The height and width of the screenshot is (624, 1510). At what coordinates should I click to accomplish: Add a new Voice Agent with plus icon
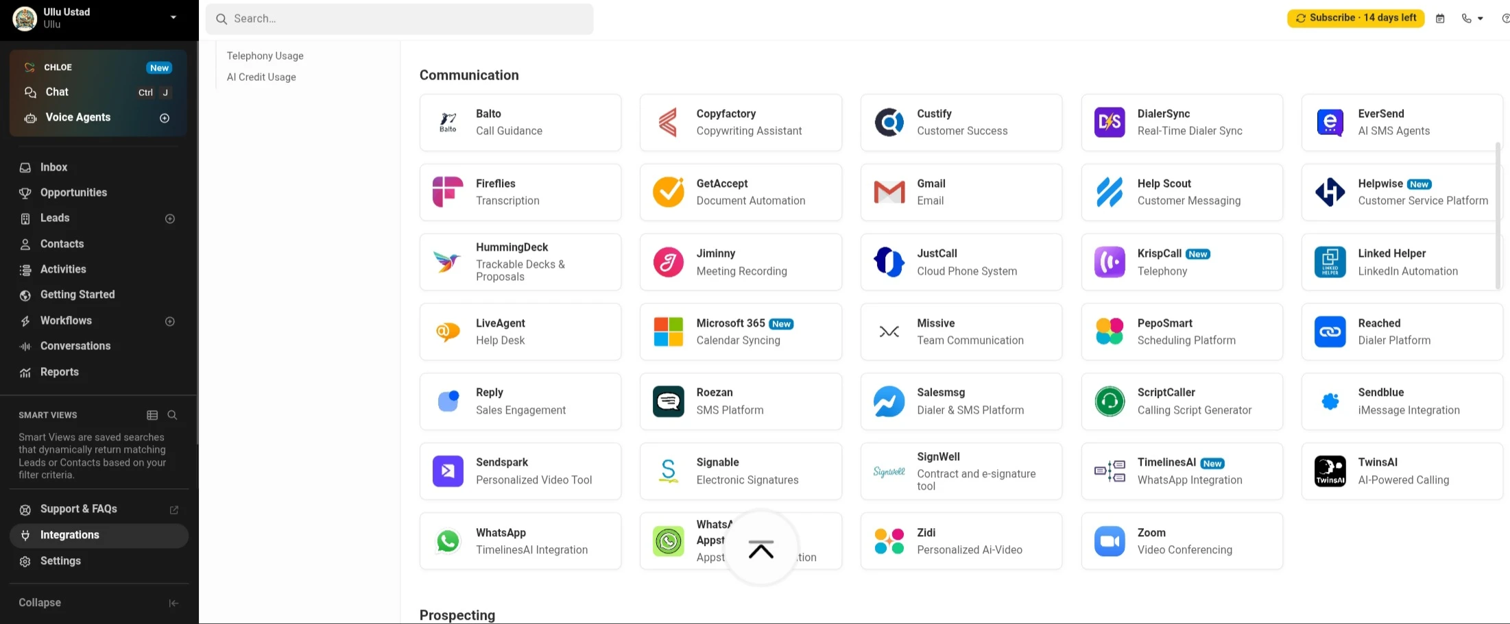(165, 118)
